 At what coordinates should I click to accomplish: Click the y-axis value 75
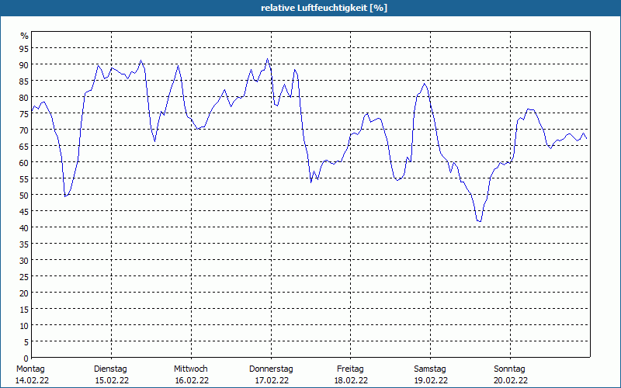(25, 114)
